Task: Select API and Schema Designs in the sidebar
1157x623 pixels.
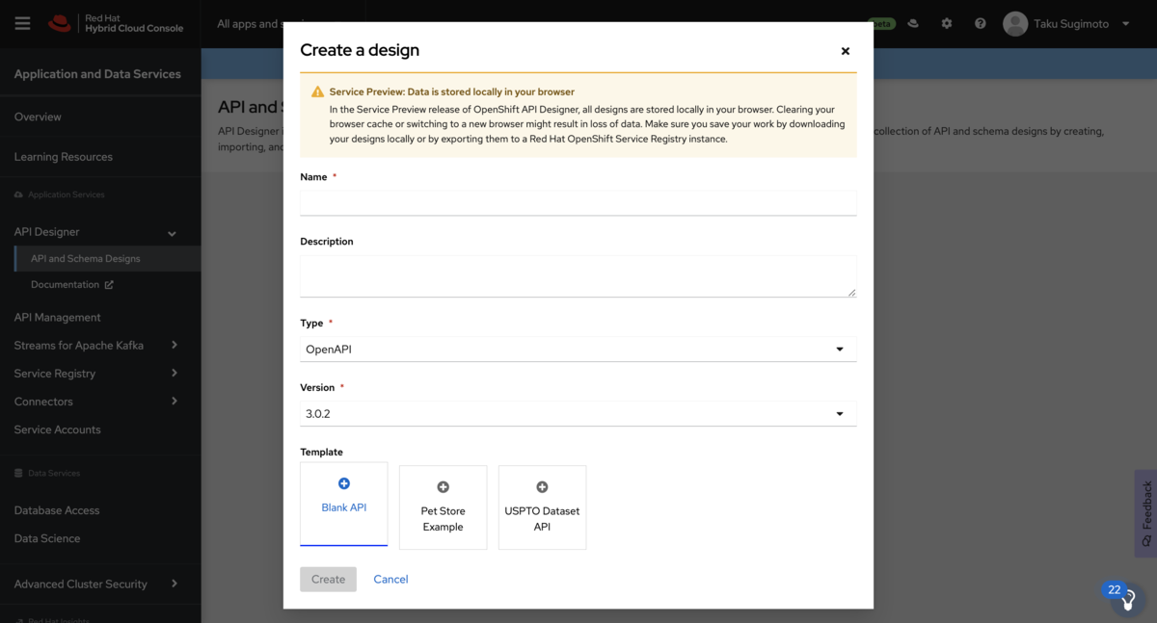Action: click(x=86, y=258)
